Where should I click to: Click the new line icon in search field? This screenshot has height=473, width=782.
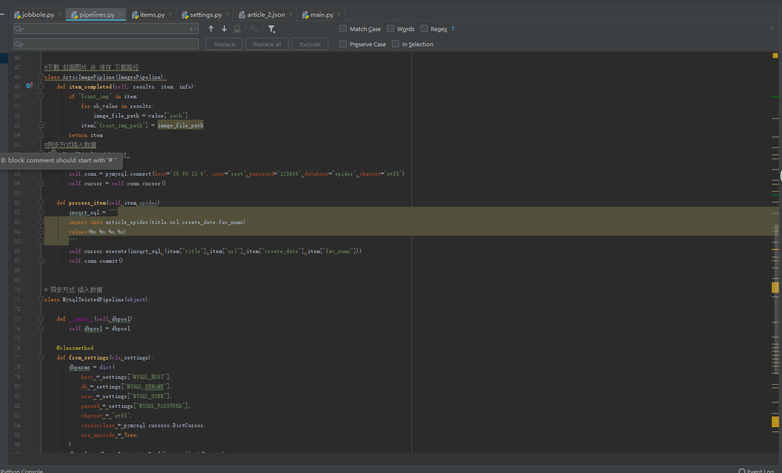(x=193, y=29)
